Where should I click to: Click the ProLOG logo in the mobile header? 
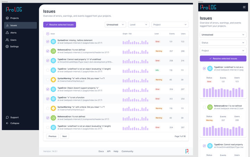[x=208, y=7]
